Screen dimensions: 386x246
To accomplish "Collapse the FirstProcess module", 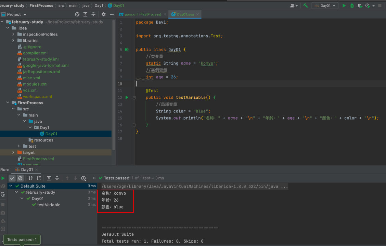I will (x=8, y=102).
